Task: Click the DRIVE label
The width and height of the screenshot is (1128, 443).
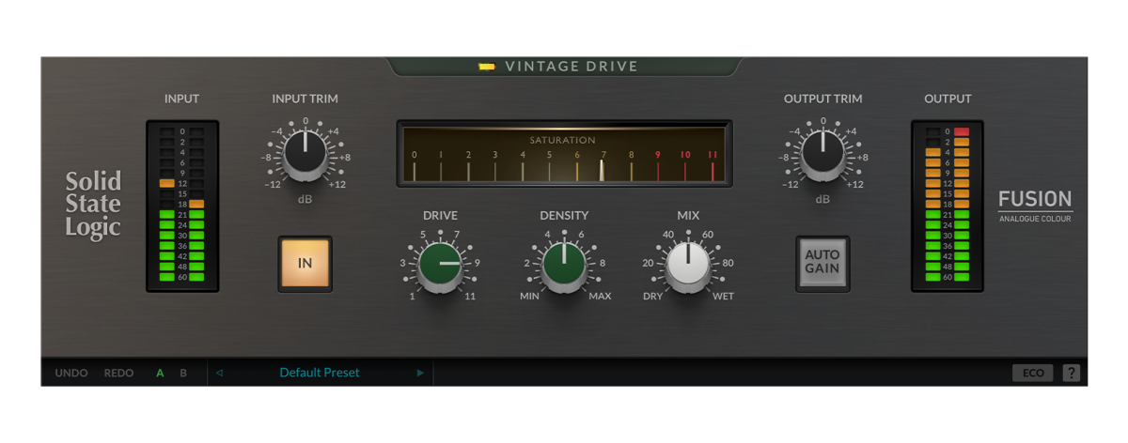Action: [x=440, y=216]
